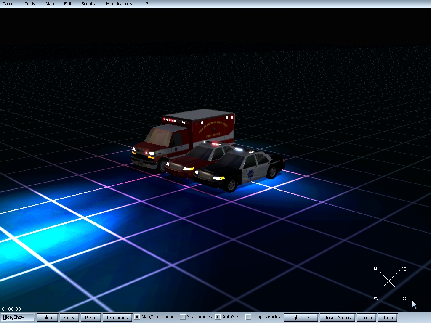Screen dimensions: 431x323
Task: Click the Redo button
Action: (388, 318)
